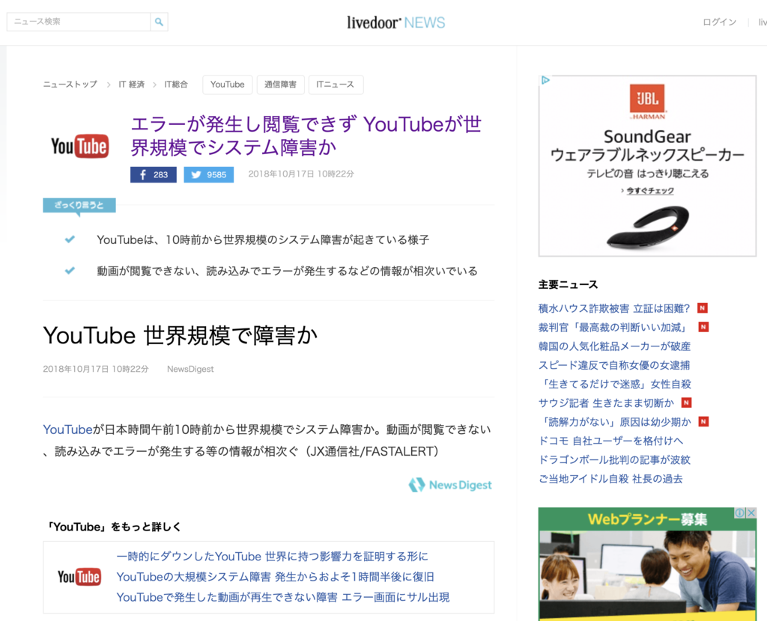
Task: Open YouTubeで発生した動画が再生できない障害 article
Action: coord(282,598)
